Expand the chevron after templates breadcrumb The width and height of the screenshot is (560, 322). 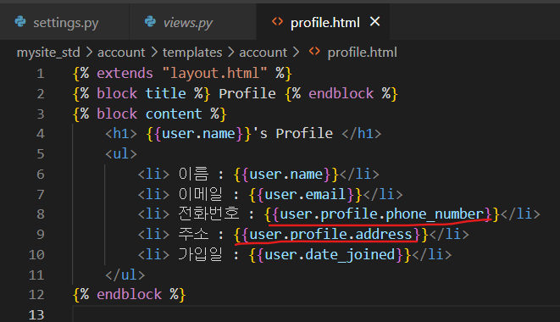tap(230, 53)
